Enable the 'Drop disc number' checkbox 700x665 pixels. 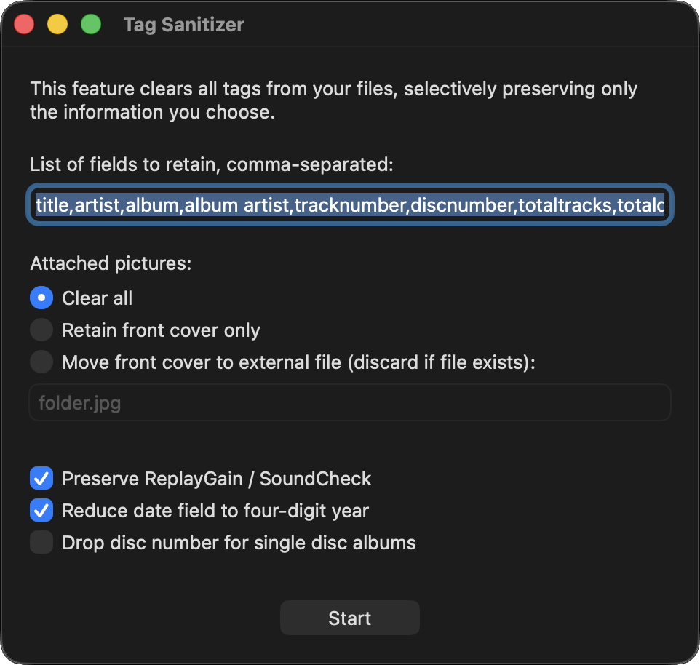tap(41, 543)
